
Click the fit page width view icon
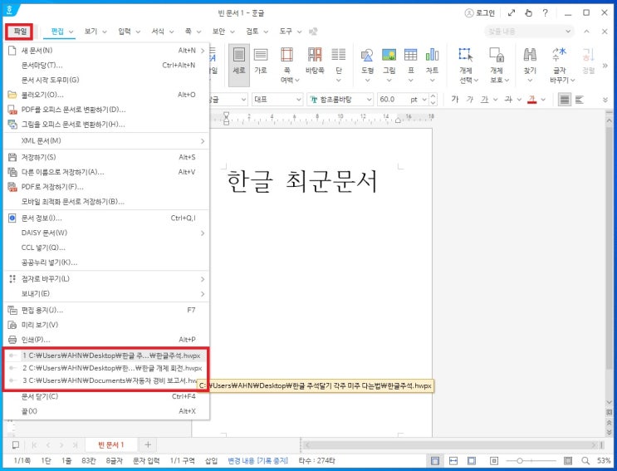click(x=453, y=460)
